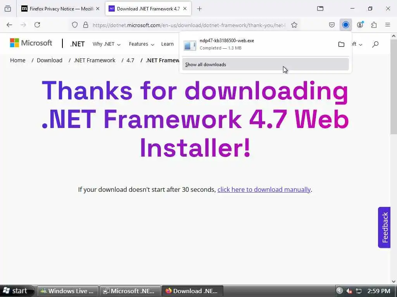
Task: Open the site search magnifier
Action: [375, 44]
